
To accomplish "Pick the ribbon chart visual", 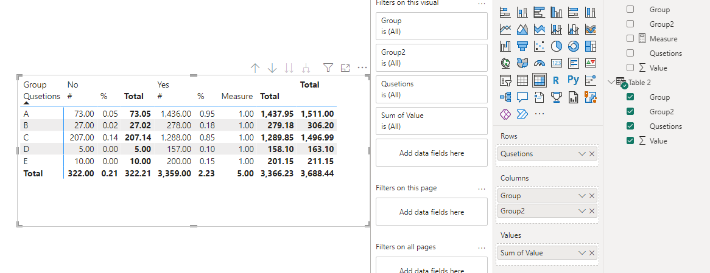I will (591, 29).
